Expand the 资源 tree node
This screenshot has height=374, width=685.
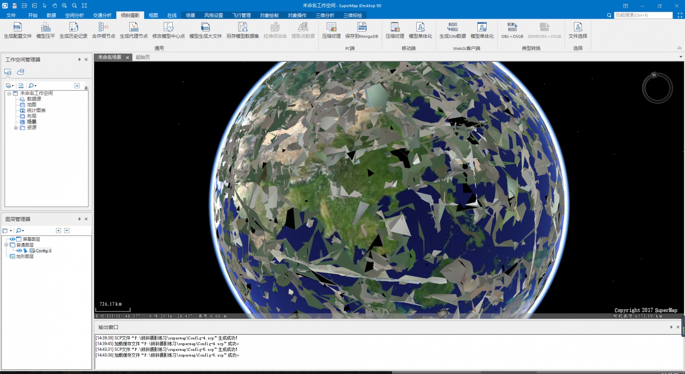coord(16,128)
